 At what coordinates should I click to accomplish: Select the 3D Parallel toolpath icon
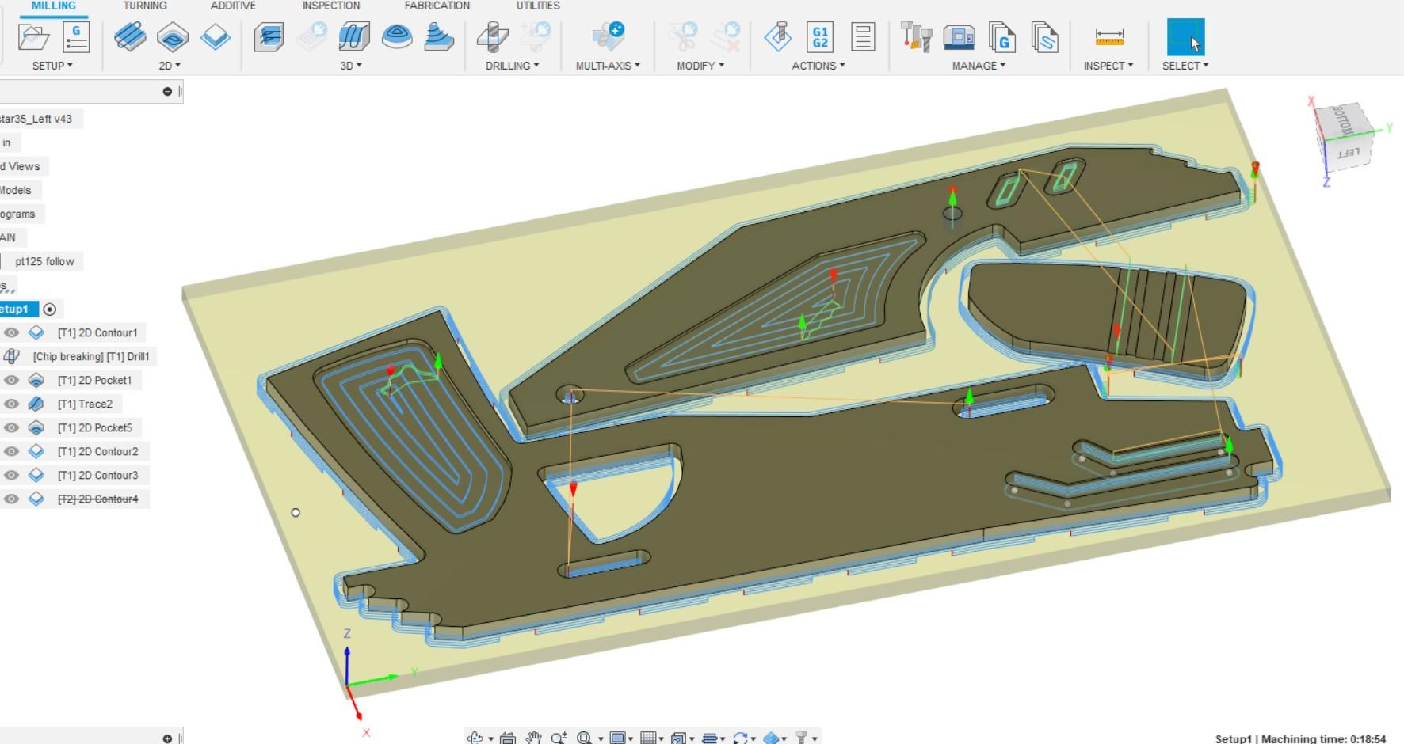(x=354, y=37)
